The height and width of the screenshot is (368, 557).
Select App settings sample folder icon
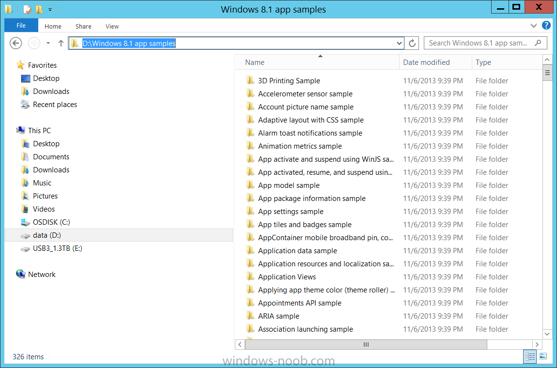point(250,211)
